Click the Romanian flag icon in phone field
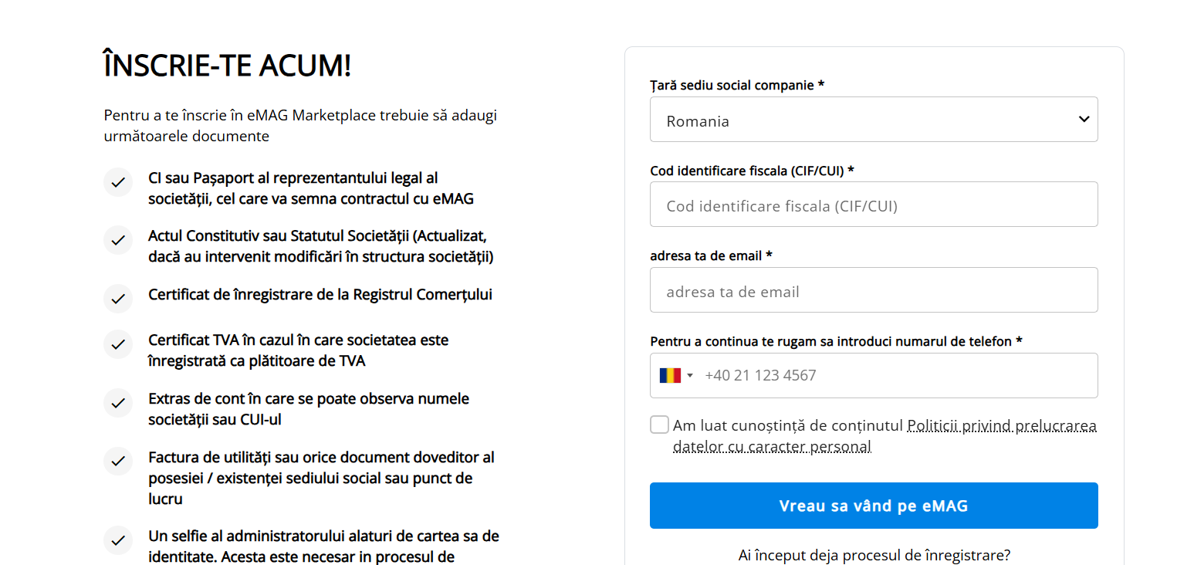Screen dimensions: 1194x565 click(x=670, y=375)
